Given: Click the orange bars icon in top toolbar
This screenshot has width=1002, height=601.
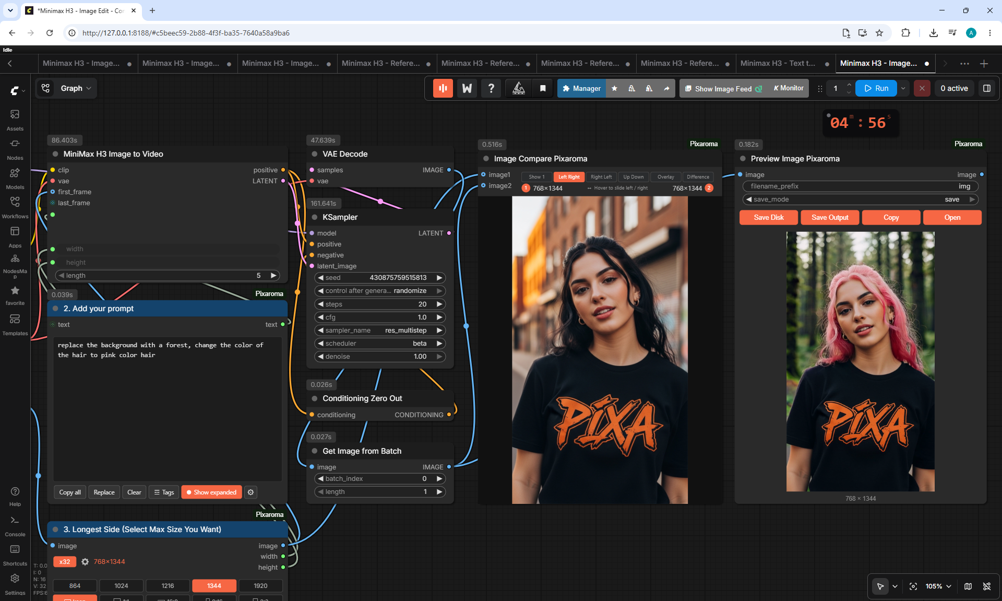Looking at the screenshot, I should tap(443, 88).
